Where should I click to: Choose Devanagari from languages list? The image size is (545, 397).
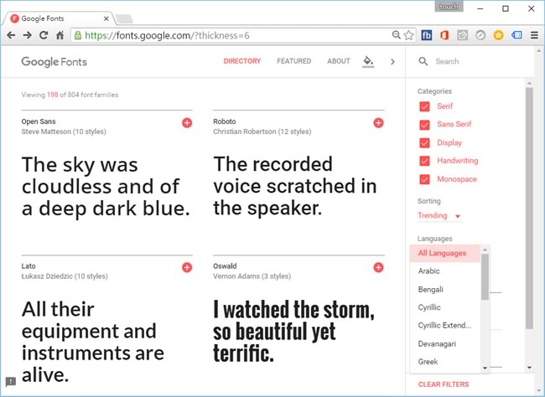(x=445, y=344)
